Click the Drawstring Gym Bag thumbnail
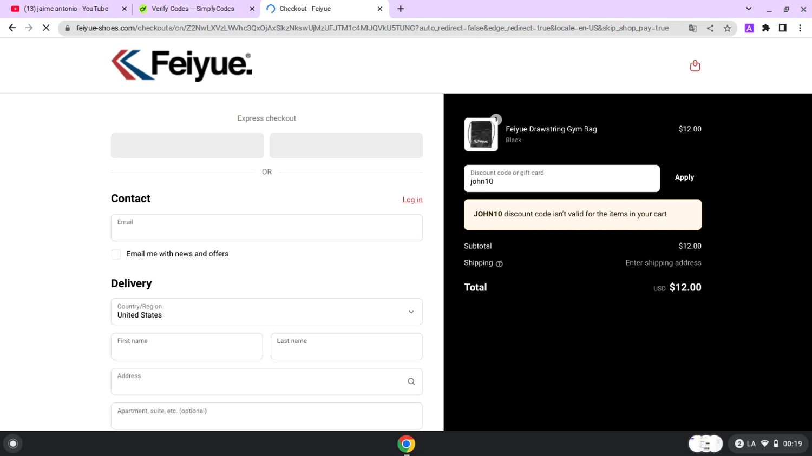Viewport: 812px width, 456px height. (x=481, y=134)
